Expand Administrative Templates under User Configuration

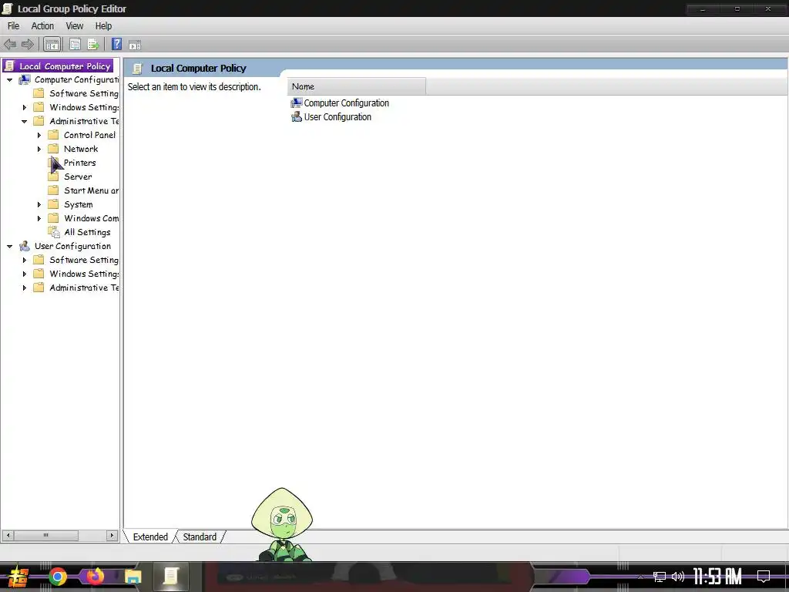click(24, 288)
